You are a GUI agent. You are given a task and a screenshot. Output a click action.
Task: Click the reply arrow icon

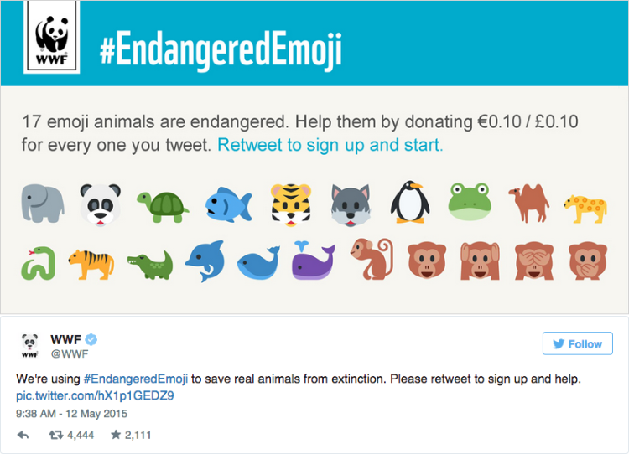(23, 436)
